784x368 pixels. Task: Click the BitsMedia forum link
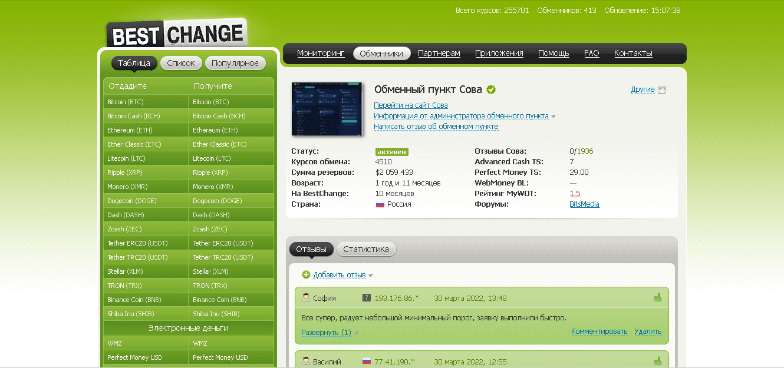584,204
